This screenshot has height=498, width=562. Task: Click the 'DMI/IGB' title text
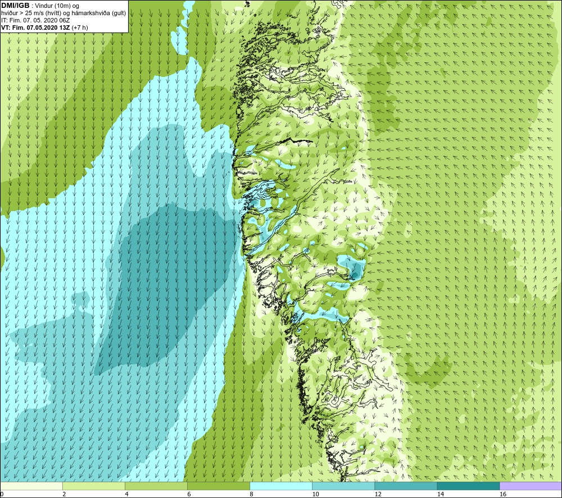15,6
